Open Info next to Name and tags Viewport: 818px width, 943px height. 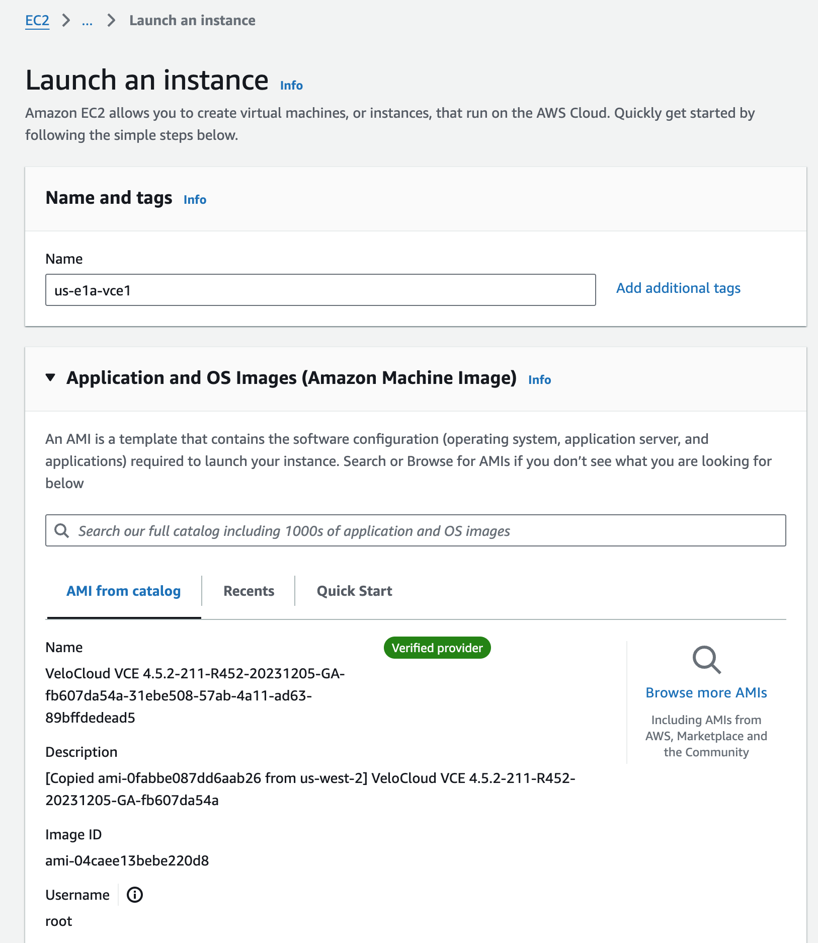tap(195, 200)
